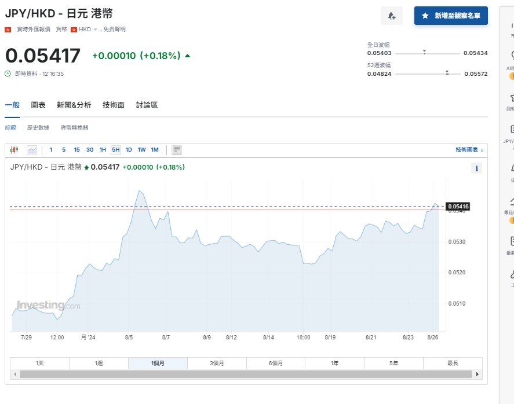Click the chart information (i) icon
This screenshot has width=514, height=404.
point(476,168)
